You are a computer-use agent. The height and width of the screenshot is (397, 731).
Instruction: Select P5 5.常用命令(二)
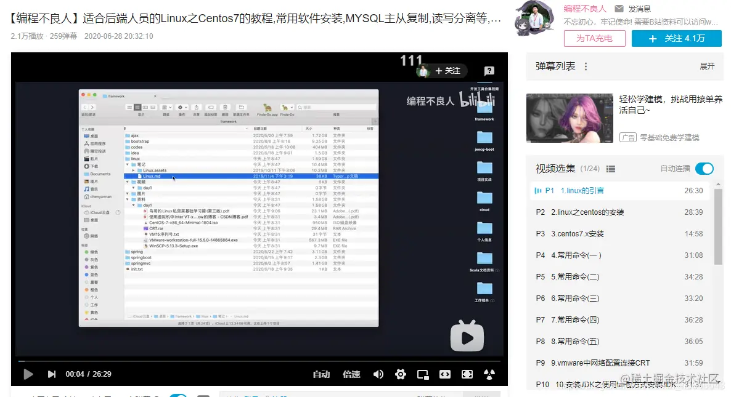(619, 276)
